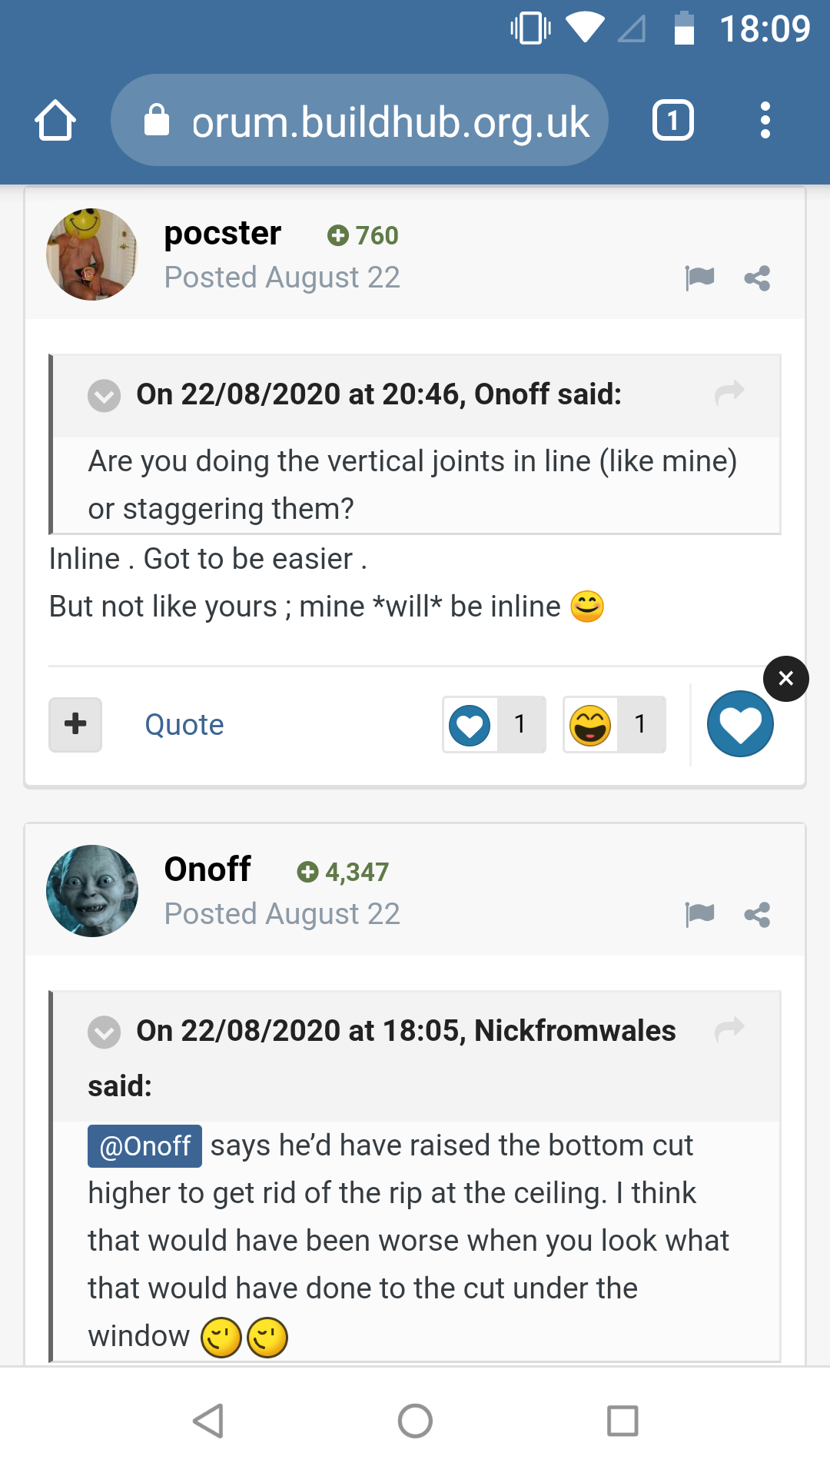The width and height of the screenshot is (830, 1476).
Task: Collapse the Onoff quote in pocster's post
Action: (x=104, y=396)
